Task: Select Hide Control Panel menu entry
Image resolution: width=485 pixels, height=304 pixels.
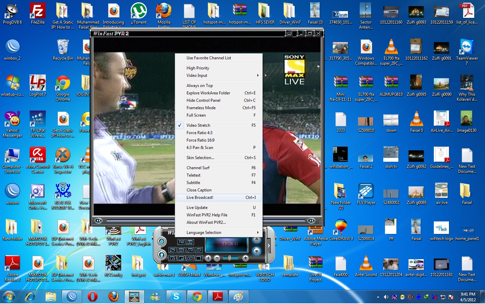Action: [x=219, y=100]
